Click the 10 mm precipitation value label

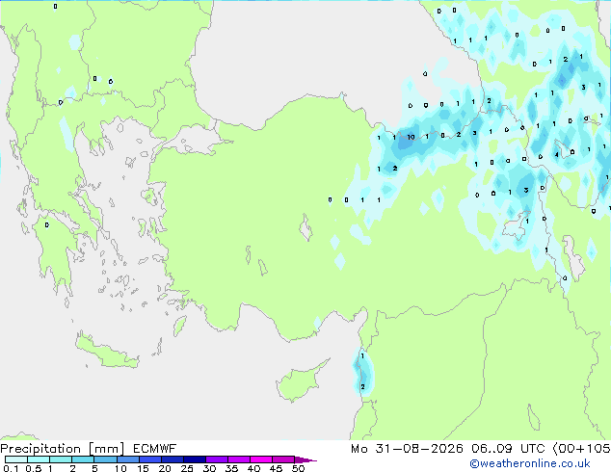click(x=411, y=137)
